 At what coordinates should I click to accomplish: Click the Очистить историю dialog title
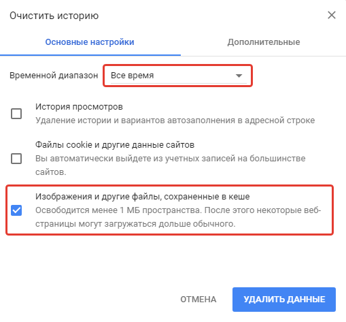(x=54, y=16)
